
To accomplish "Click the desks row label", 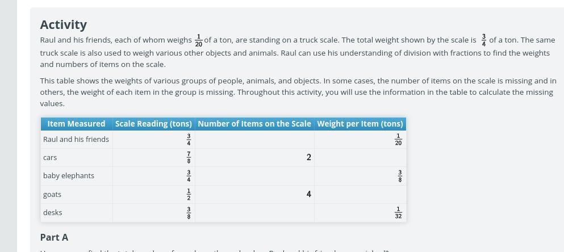I will click(x=52, y=212).
